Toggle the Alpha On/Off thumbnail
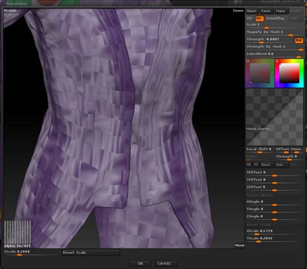Screen dimensions: 307x269 (x=17, y=234)
